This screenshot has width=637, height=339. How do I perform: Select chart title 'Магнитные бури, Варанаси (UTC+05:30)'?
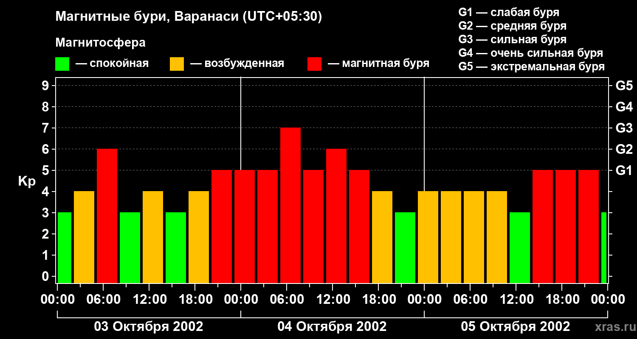tap(189, 17)
